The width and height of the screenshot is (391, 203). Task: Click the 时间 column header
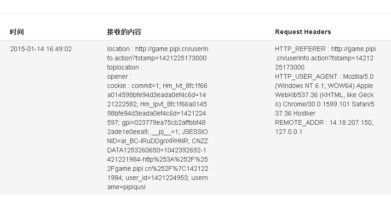point(17,32)
